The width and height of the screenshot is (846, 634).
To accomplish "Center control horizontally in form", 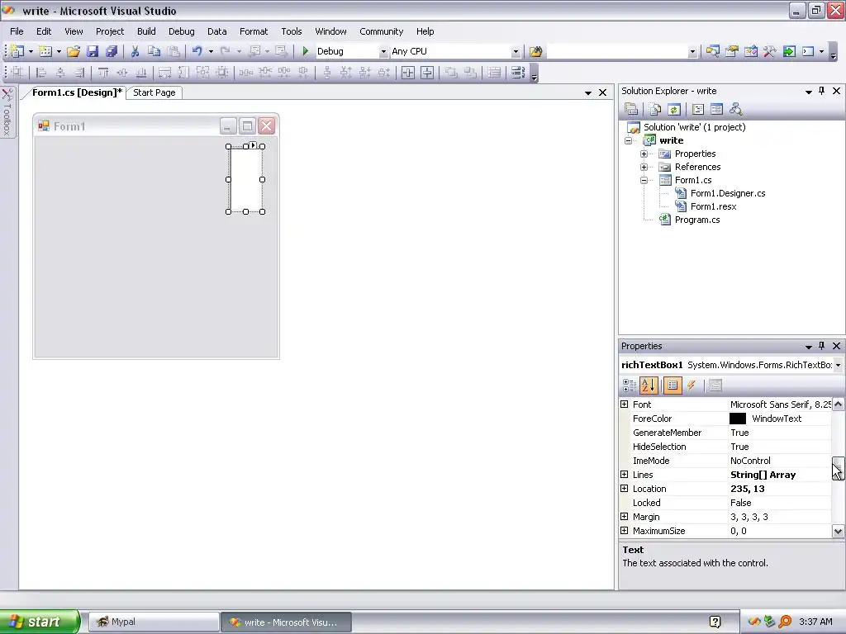I will click(408, 73).
